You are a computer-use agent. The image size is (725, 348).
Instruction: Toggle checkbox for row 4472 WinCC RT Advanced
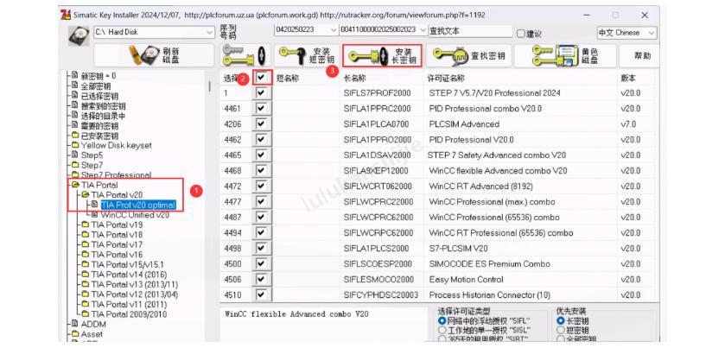tap(262, 187)
